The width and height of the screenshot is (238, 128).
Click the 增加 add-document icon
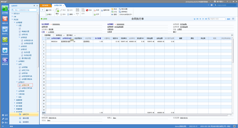(57, 10)
